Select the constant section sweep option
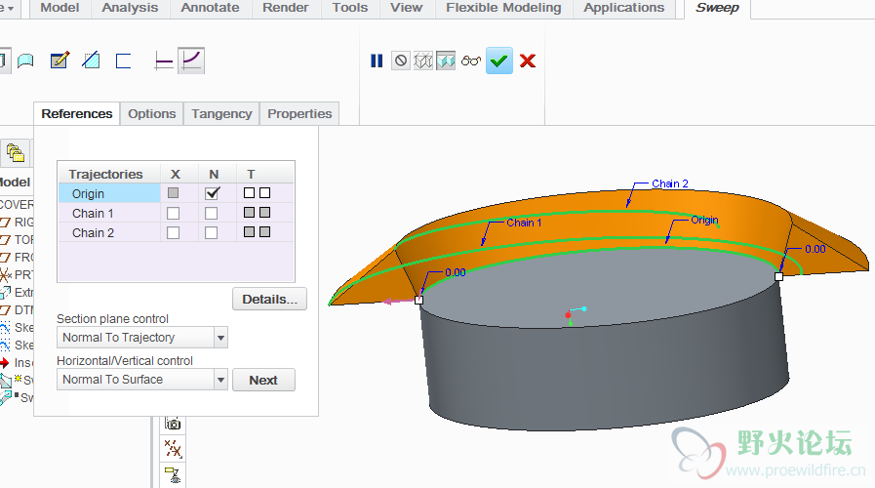 [163, 61]
